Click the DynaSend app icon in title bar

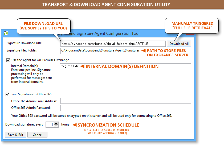point(6,33)
